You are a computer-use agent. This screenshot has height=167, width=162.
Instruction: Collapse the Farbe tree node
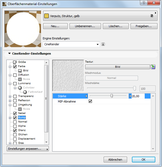[x=10, y=67]
